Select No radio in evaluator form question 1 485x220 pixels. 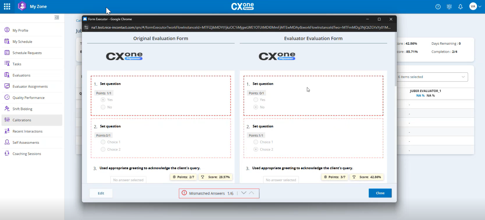pos(256,107)
